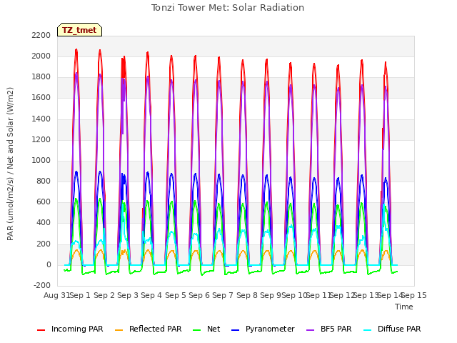457x343 pixels.
Task: Click the 400 y-axis tick label
Action: [x=44, y=223]
